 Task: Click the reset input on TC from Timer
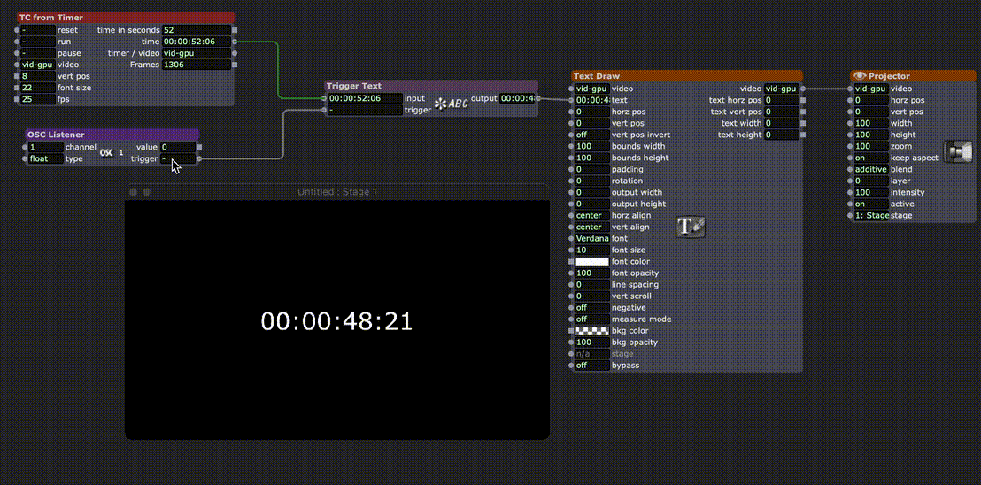(37, 30)
